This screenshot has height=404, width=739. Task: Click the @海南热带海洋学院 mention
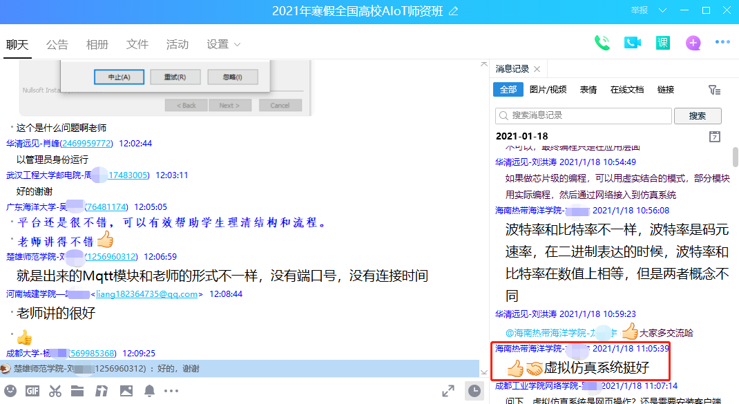click(561, 333)
